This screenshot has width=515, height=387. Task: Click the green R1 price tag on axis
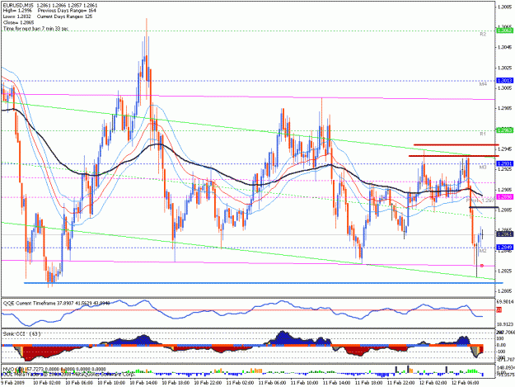505,130
